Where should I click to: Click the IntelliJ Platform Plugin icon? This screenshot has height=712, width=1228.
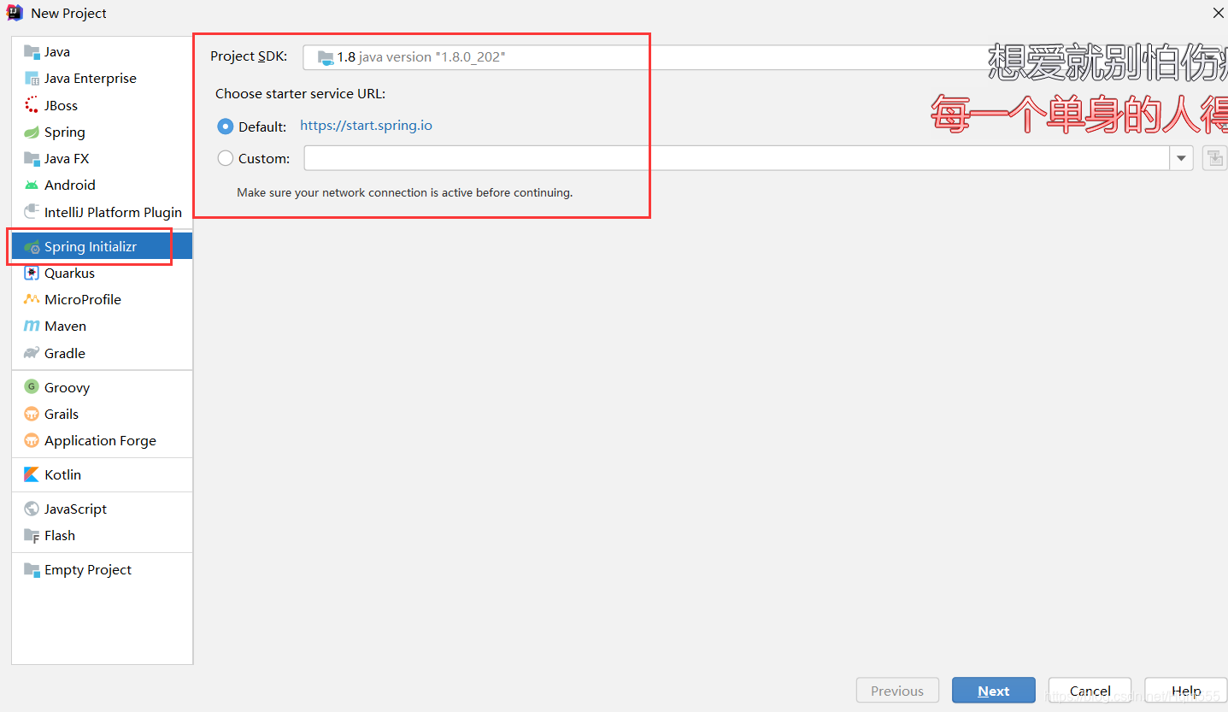coord(32,212)
